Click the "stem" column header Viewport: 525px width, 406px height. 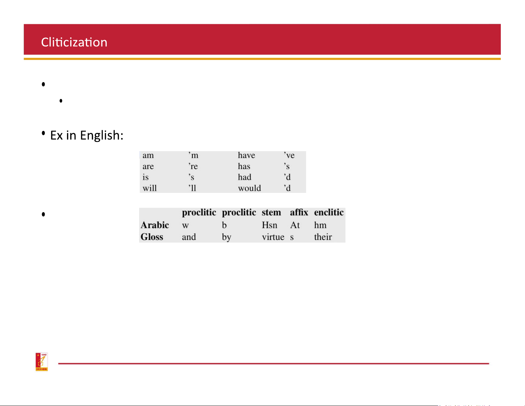coord(271,212)
